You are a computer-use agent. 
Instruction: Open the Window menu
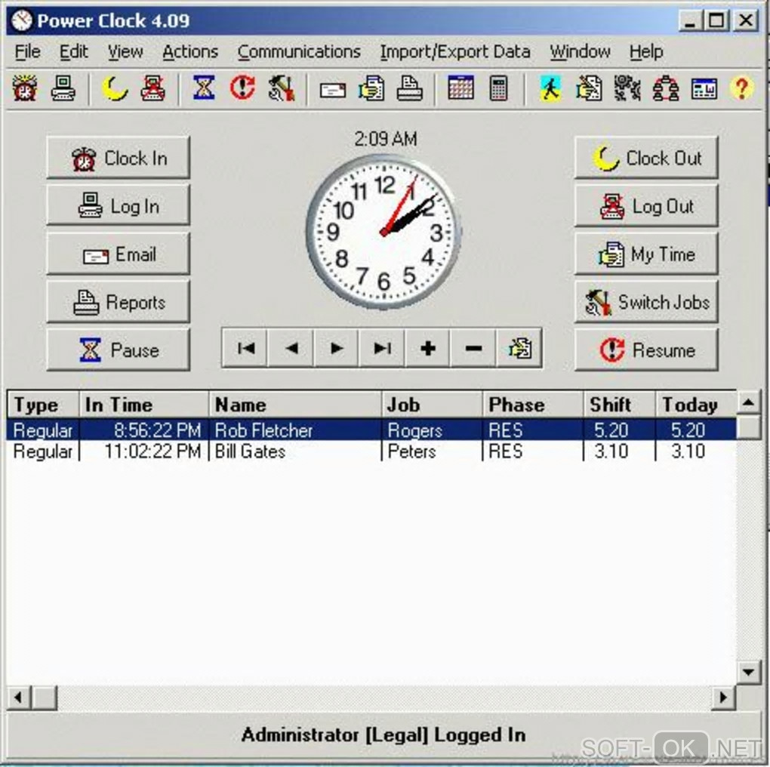580,51
